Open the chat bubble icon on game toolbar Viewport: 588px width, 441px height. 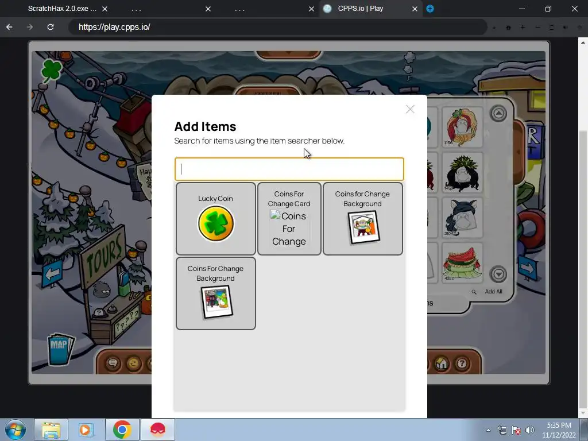[113, 363]
